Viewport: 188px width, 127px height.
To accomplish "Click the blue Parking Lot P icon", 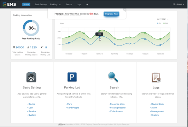I will pyautogui.click(x=72, y=77).
